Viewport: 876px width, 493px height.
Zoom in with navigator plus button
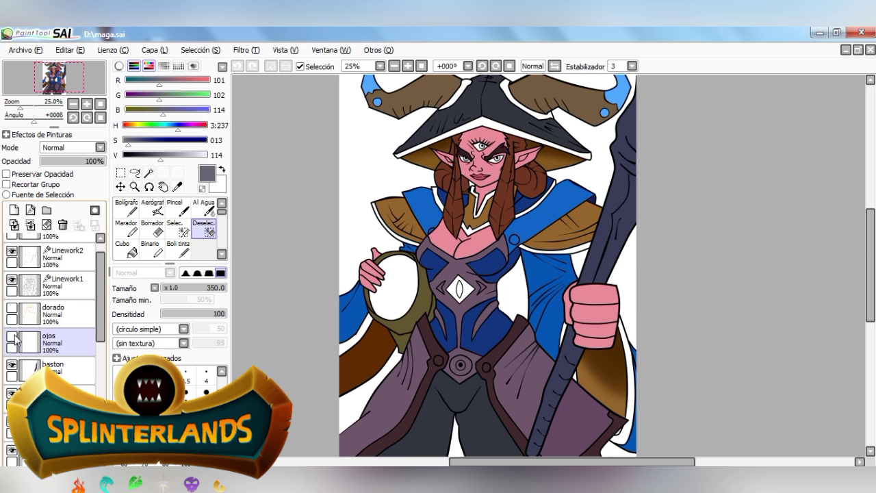(x=87, y=104)
